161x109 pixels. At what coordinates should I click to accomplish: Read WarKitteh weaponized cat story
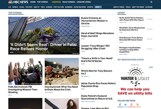click(x=132, y=29)
